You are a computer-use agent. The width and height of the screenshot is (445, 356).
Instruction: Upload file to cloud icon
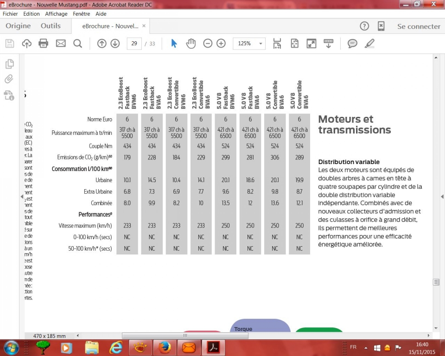tap(27, 44)
